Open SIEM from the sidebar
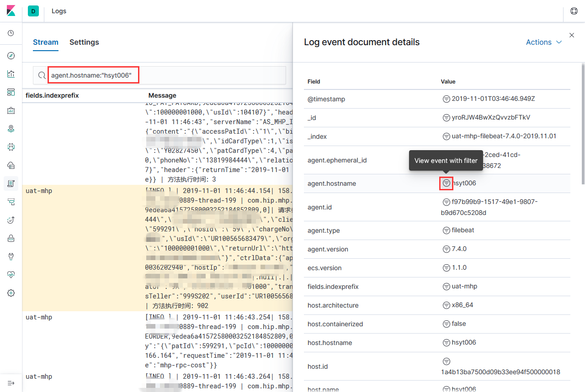This screenshot has width=585, height=392. coord(11,238)
